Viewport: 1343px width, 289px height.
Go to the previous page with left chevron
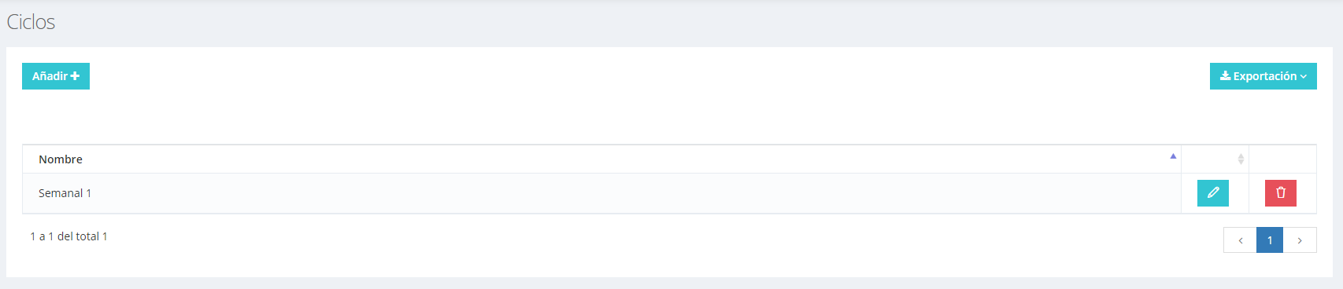(x=1240, y=240)
